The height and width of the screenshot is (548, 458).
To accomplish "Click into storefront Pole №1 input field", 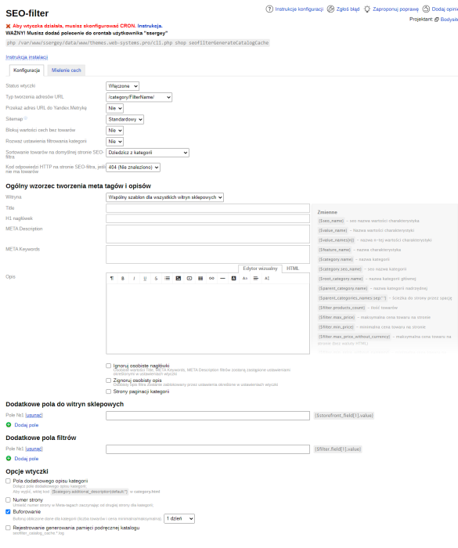I will point(207,416).
